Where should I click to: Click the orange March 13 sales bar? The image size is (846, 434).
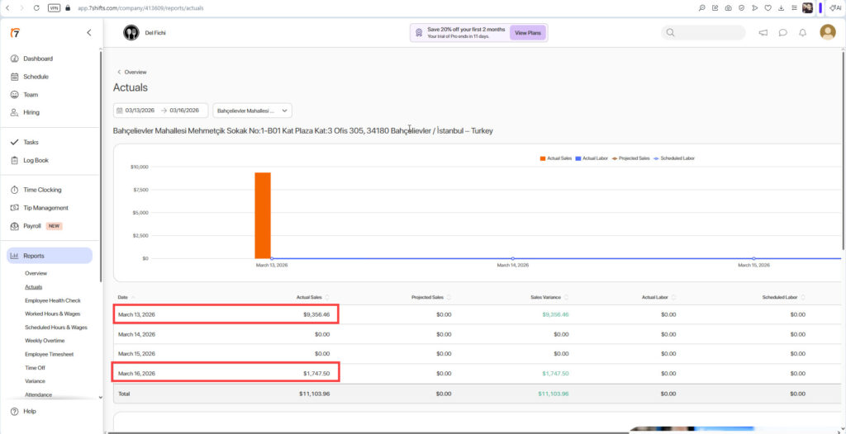click(263, 215)
